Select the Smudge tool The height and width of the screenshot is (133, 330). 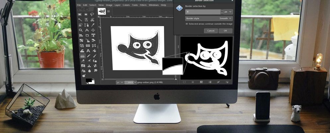coord(96,70)
